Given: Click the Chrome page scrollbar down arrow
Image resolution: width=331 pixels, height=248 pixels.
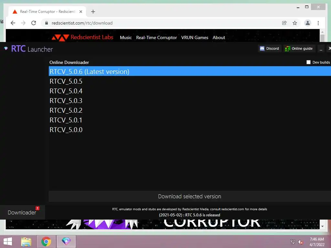Looking at the screenshot, I should coord(322,226).
